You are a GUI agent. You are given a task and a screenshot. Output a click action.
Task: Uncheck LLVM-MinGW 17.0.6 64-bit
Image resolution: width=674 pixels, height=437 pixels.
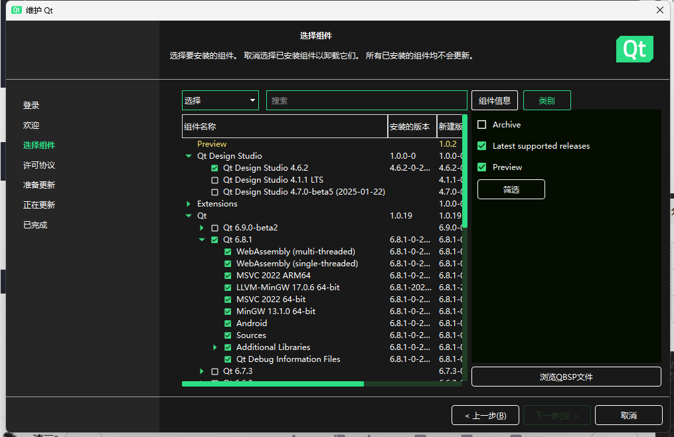228,288
